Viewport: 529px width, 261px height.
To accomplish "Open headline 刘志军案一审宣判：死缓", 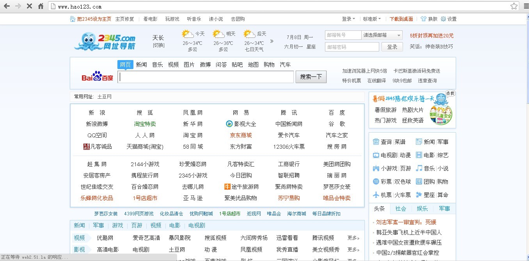I will pos(406,222).
